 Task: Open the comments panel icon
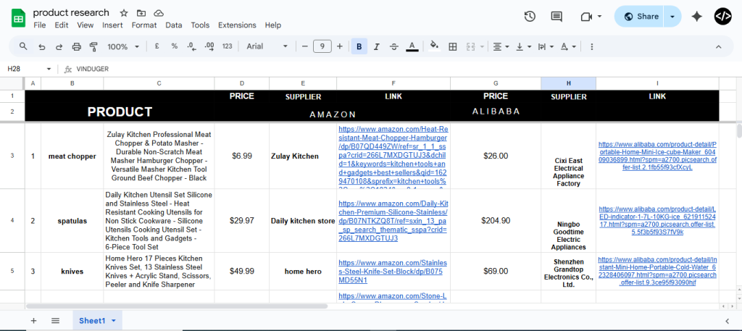click(556, 17)
